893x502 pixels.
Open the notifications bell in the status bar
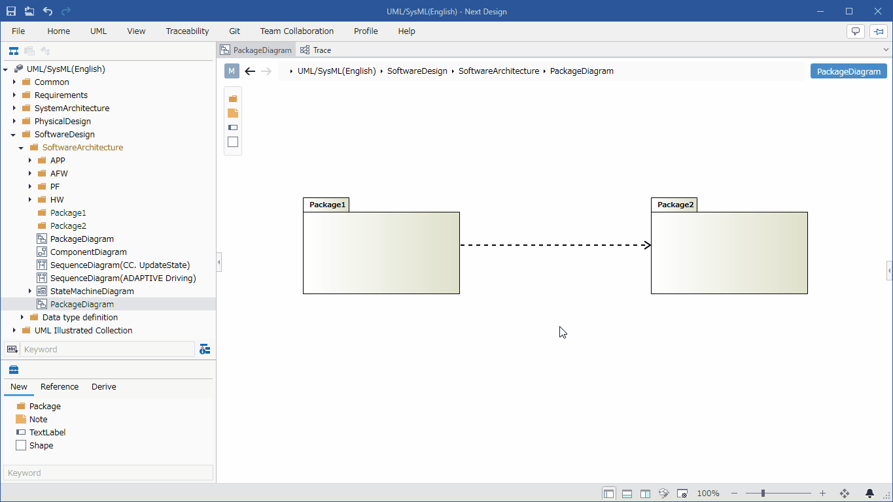click(x=870, y=494)
